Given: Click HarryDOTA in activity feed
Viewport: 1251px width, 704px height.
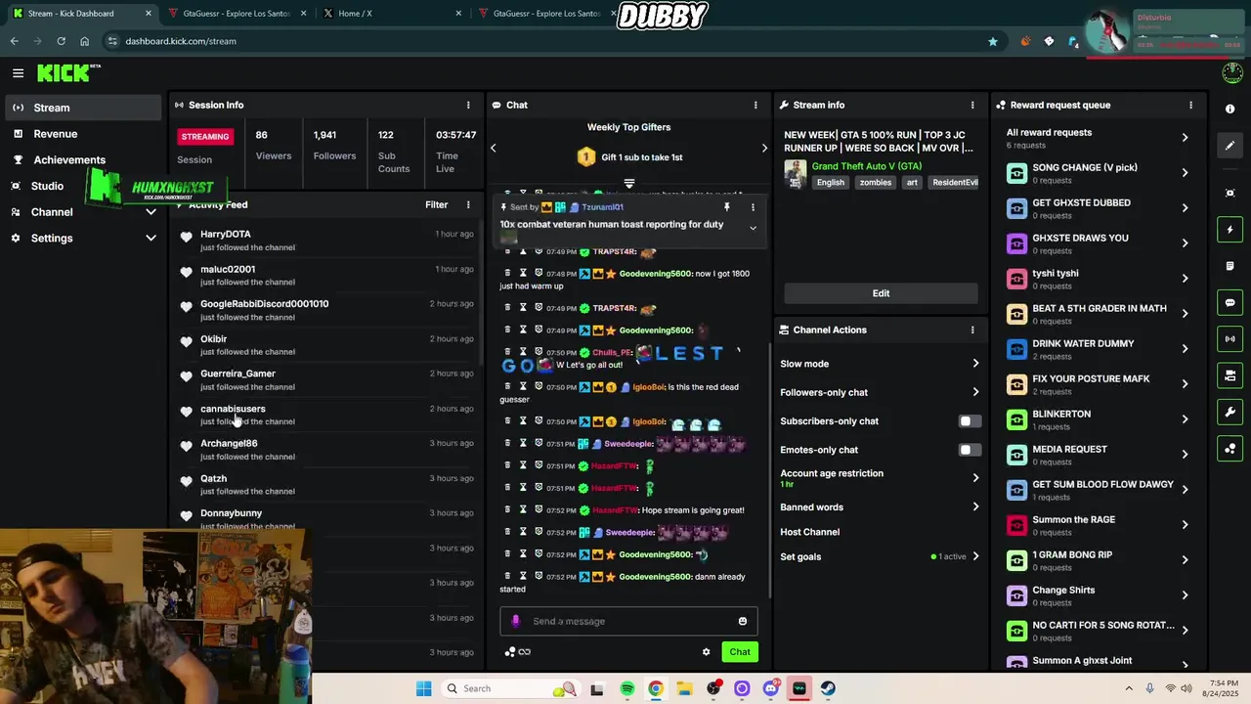Looking at the screenshot, I should (226, 235).
